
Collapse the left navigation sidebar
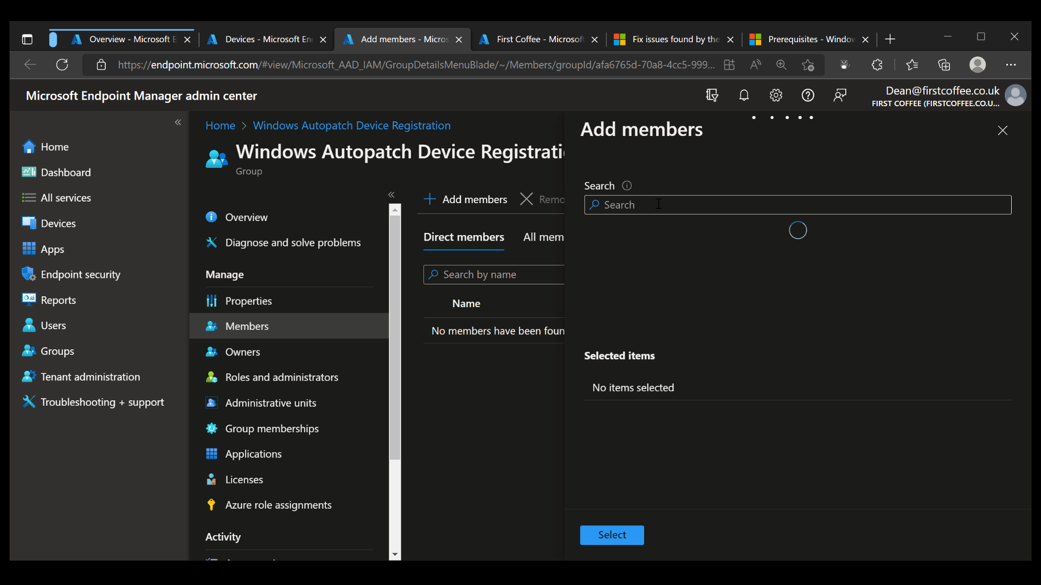(x=178, y=122)
